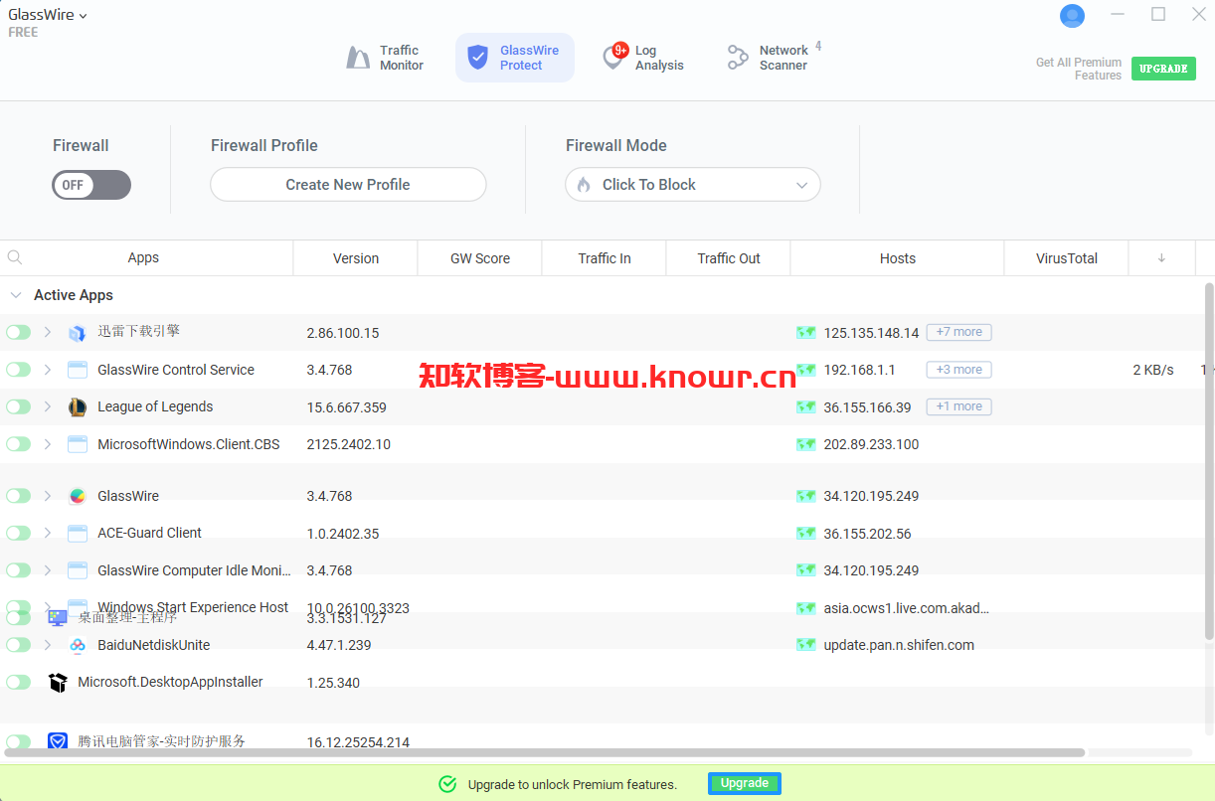The height and width of the screenshot is (801, 1215).
Task: Click the green checkmark icon in upgrade banner
Action: point(447,784)
